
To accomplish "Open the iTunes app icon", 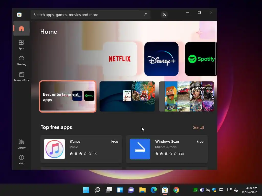I will pos(54,149).
